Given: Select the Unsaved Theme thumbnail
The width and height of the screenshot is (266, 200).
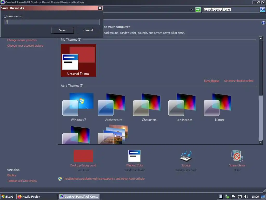Looking at the screenshot, I should 78,60.
